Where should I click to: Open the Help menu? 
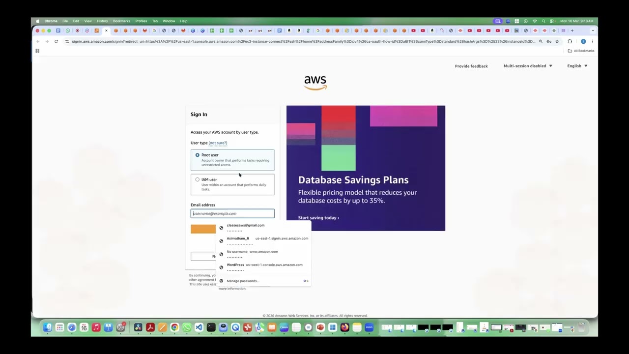click(184, 21)
